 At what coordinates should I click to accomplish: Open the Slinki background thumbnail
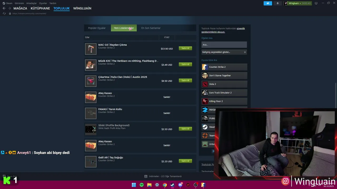point(91,129)
